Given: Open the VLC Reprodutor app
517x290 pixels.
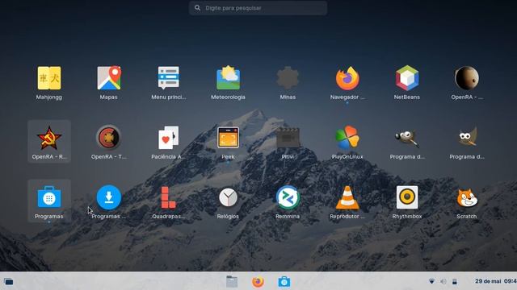Looking at the screenshot, I should click(347, 197).
